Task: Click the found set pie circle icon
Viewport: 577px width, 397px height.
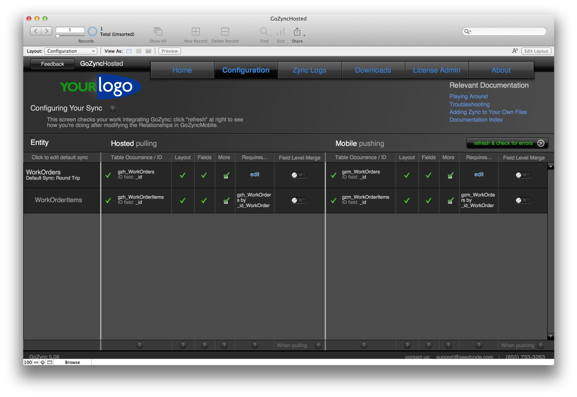Action: (92, 31)
